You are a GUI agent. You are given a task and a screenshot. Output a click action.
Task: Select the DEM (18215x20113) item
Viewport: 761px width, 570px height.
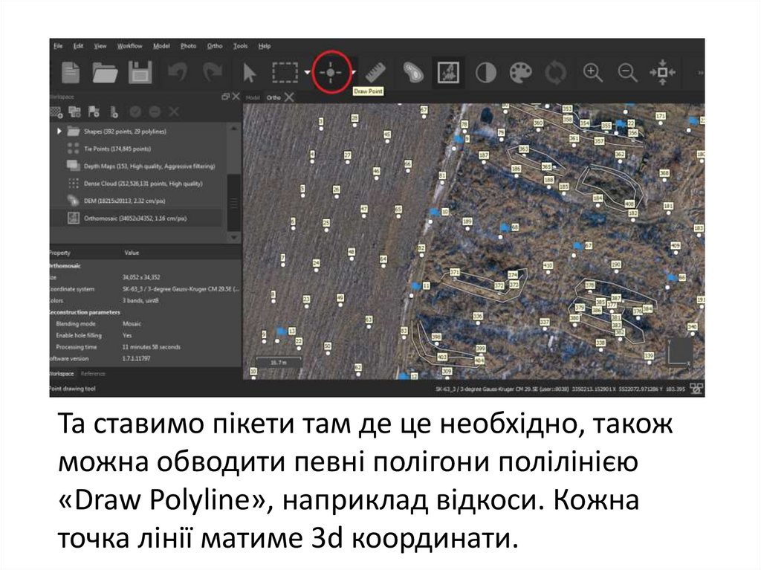coord(124,201)
